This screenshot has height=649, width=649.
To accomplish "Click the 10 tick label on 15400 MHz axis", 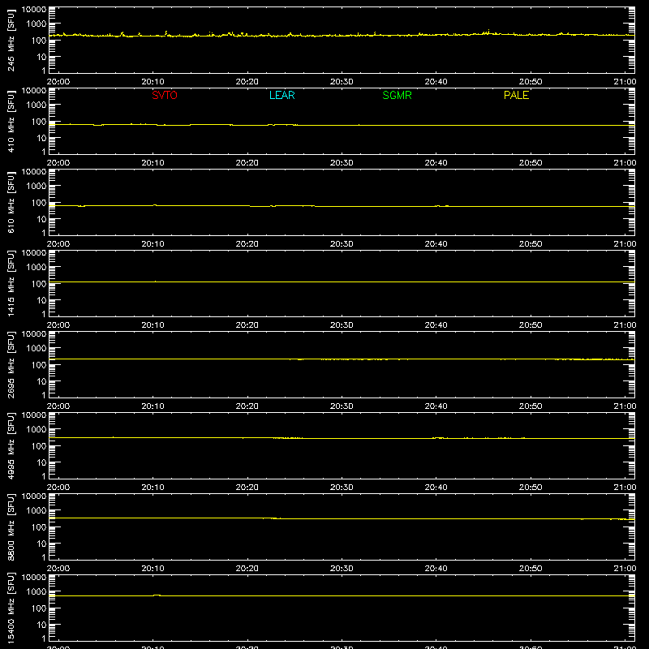I will coord(41,625).
